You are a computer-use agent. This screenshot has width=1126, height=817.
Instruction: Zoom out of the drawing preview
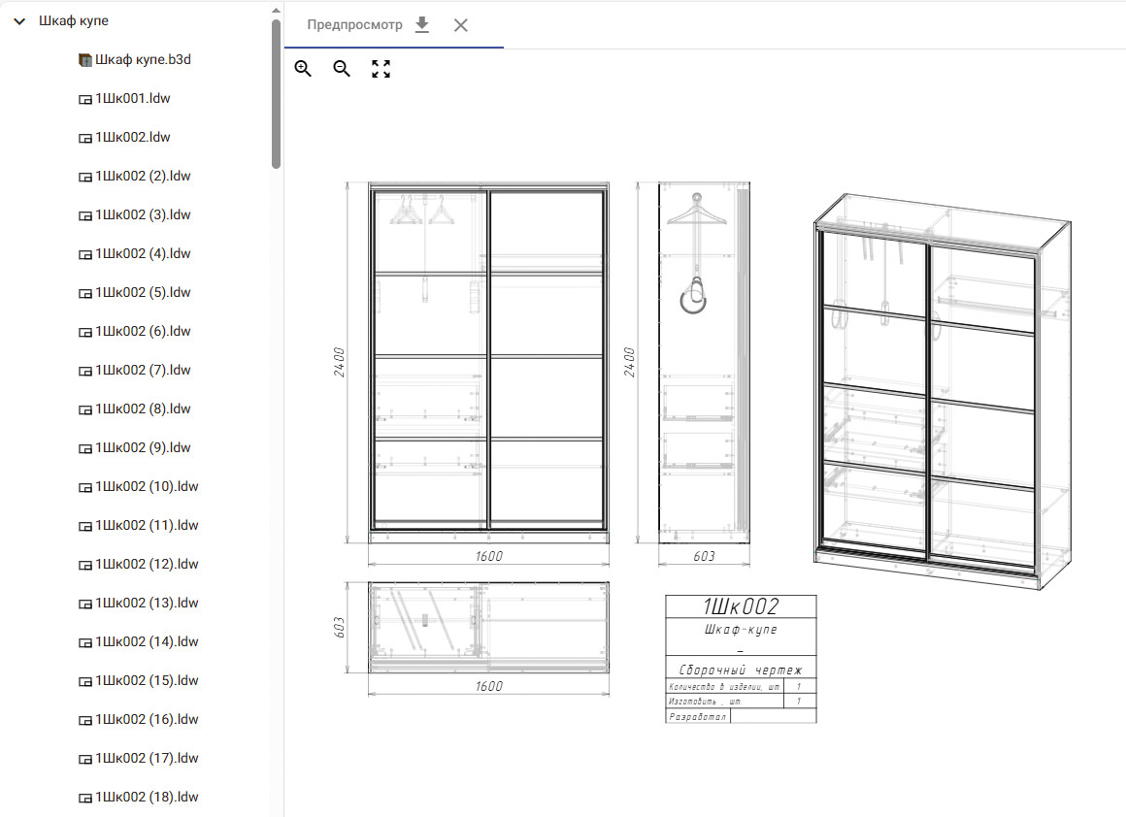pos(342,69)
